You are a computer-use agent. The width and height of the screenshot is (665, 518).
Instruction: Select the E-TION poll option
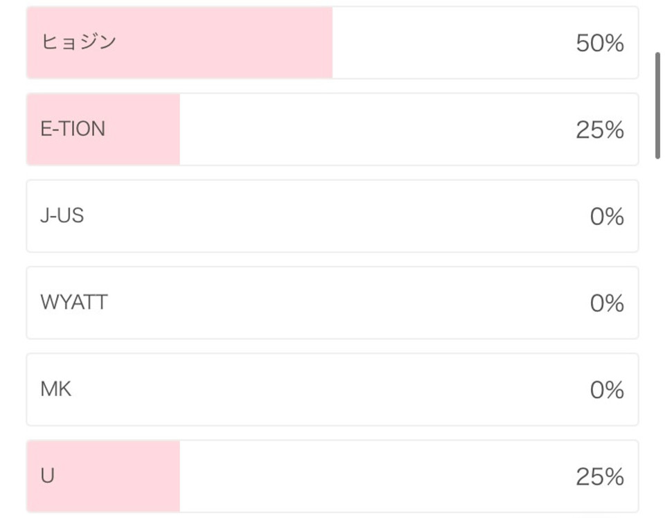332,129
